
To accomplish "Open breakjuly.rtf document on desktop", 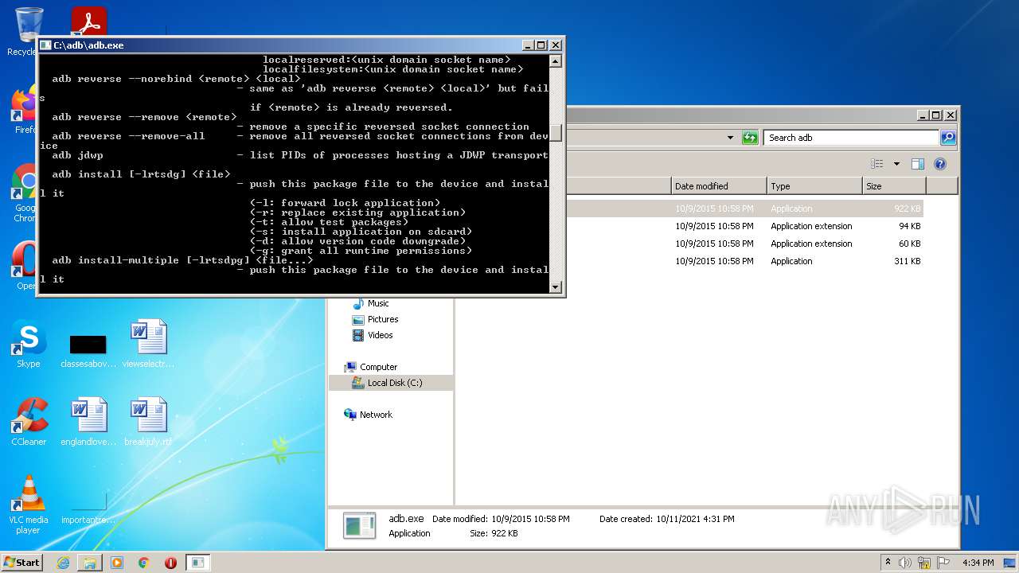I will [x=149, y=422].
